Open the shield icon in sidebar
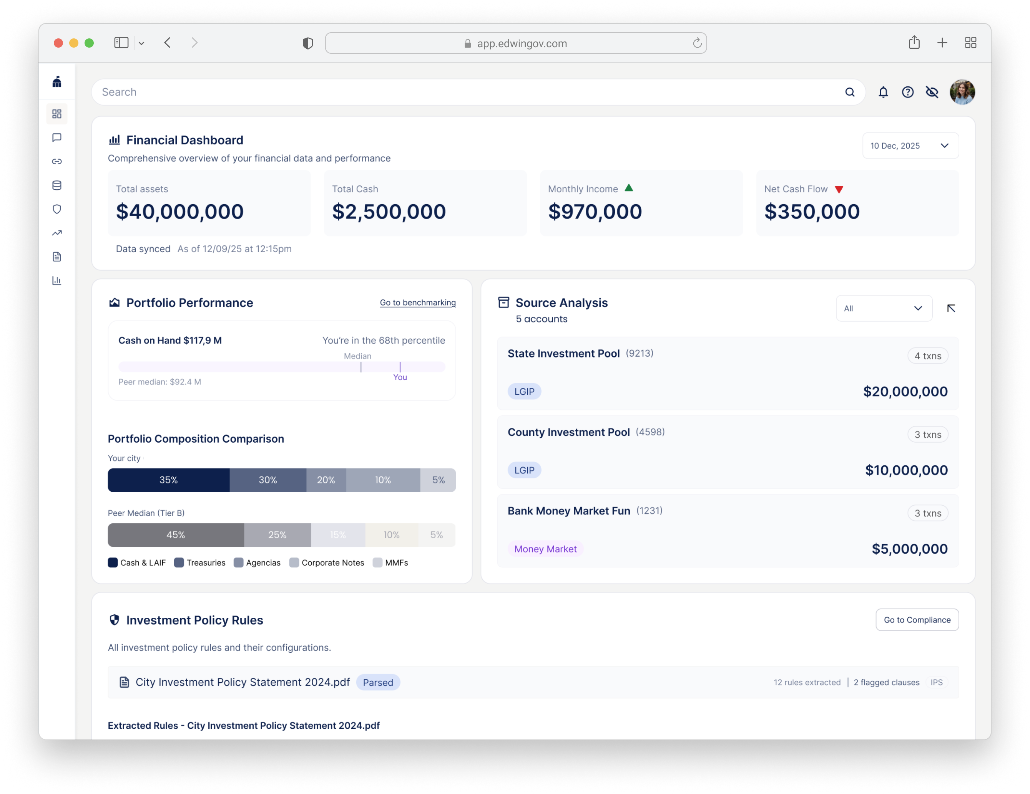The height and width of the screenshot is (794, 1030). [x=56, y=209]
